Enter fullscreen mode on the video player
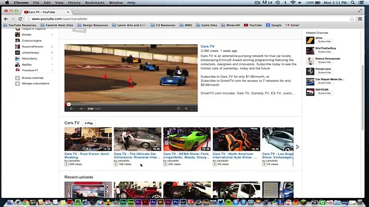Screen dimensions: 369x207 pyautogui.click(x=194, y=108)
